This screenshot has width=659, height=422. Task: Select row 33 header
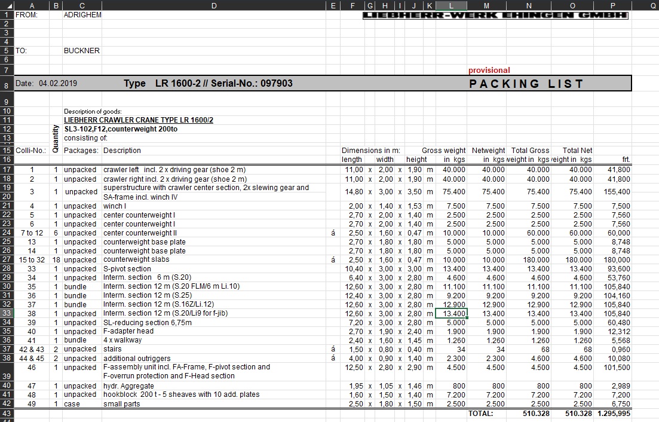click(x=7, y=313)
